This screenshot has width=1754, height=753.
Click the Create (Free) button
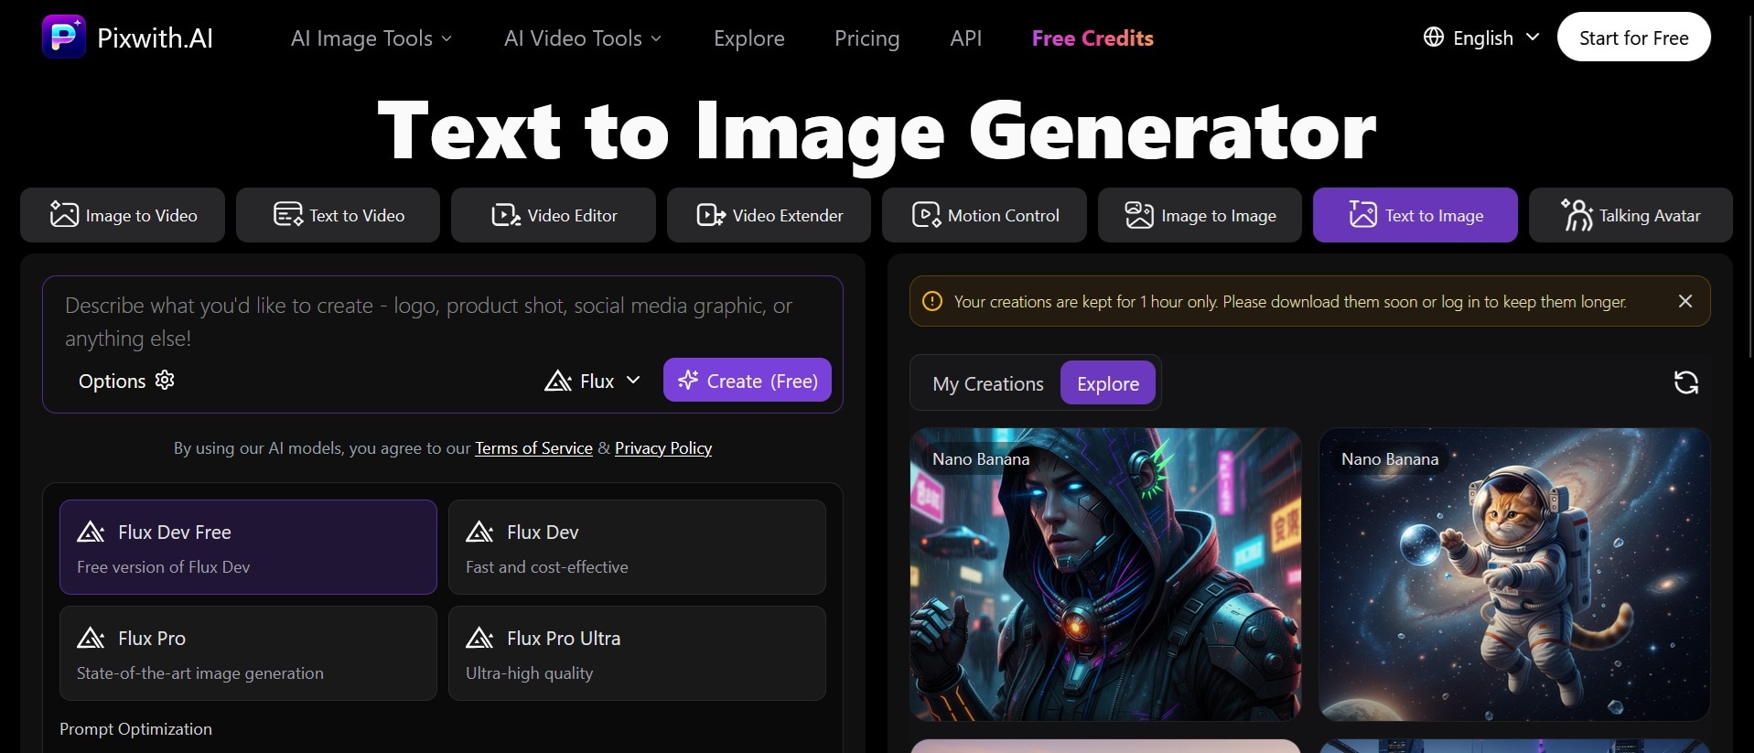748,380
